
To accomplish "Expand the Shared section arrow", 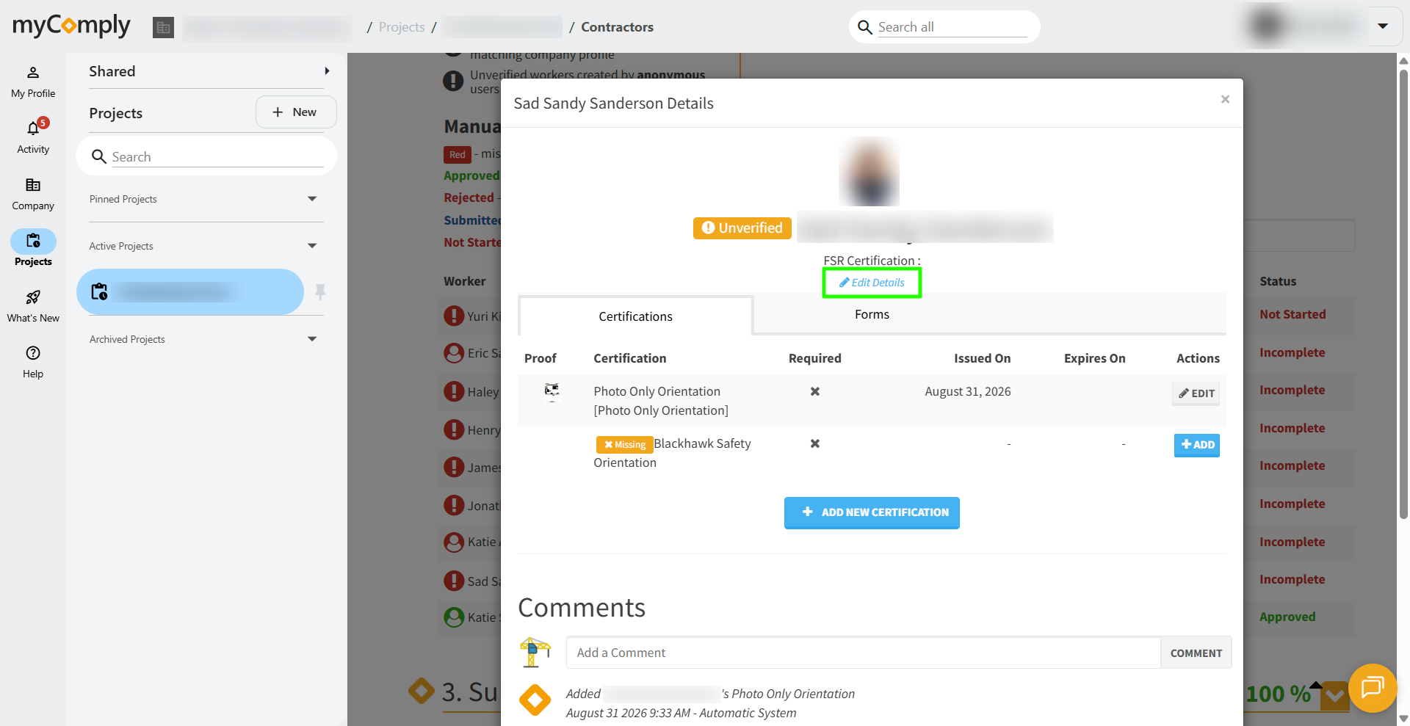I will (x=327, y=71).
